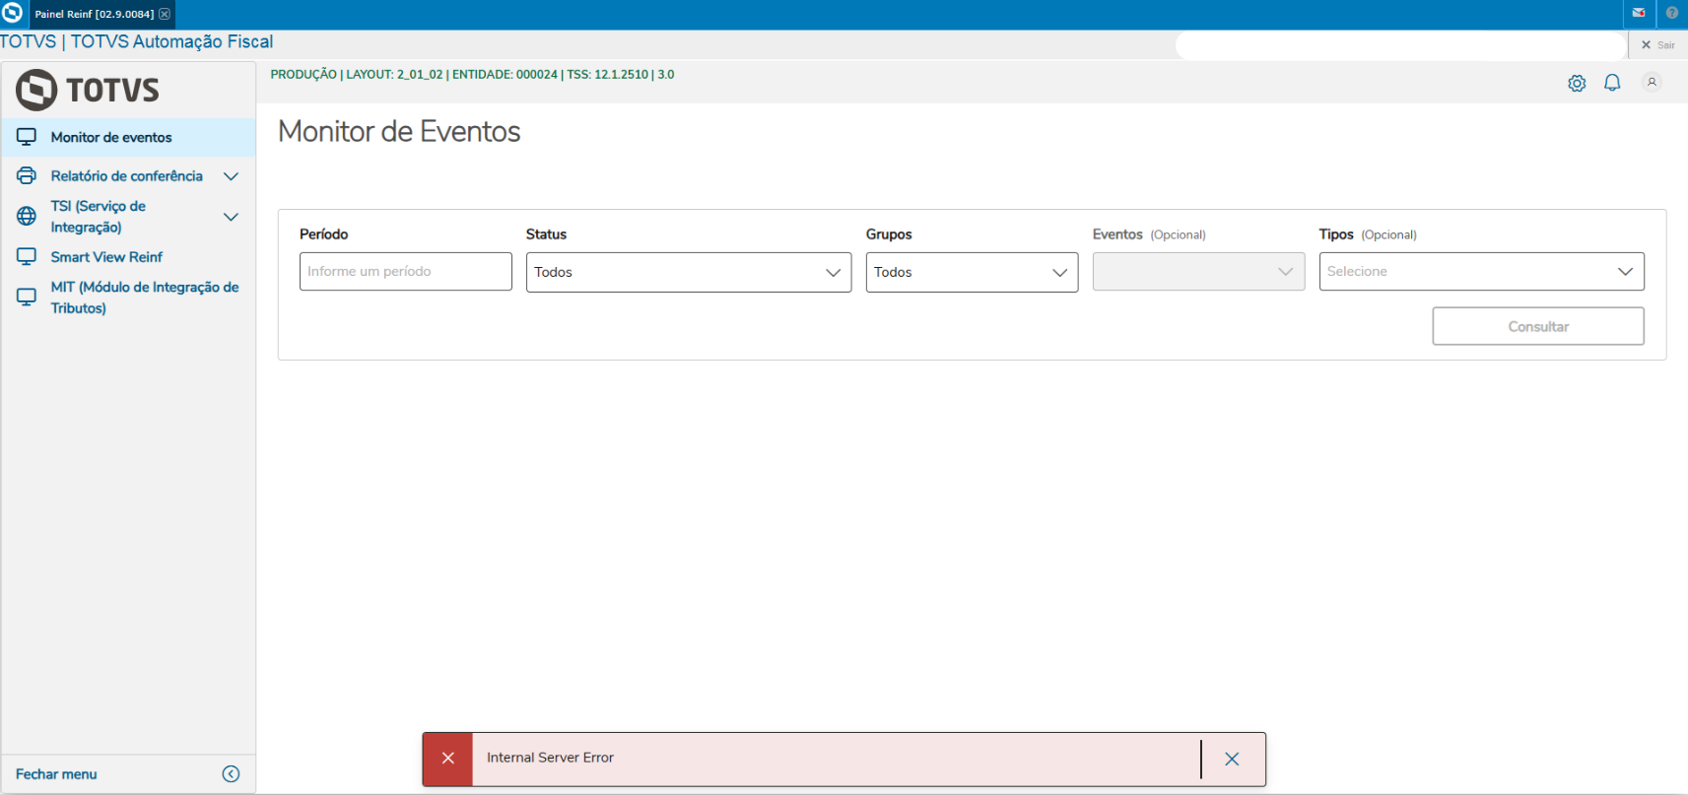The image size is (1688, 795).
Task: Click the search field in the top bar
Action: click(x=1400, y=45)
